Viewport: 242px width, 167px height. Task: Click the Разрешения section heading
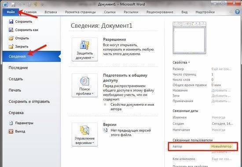(x=114, y=40)
